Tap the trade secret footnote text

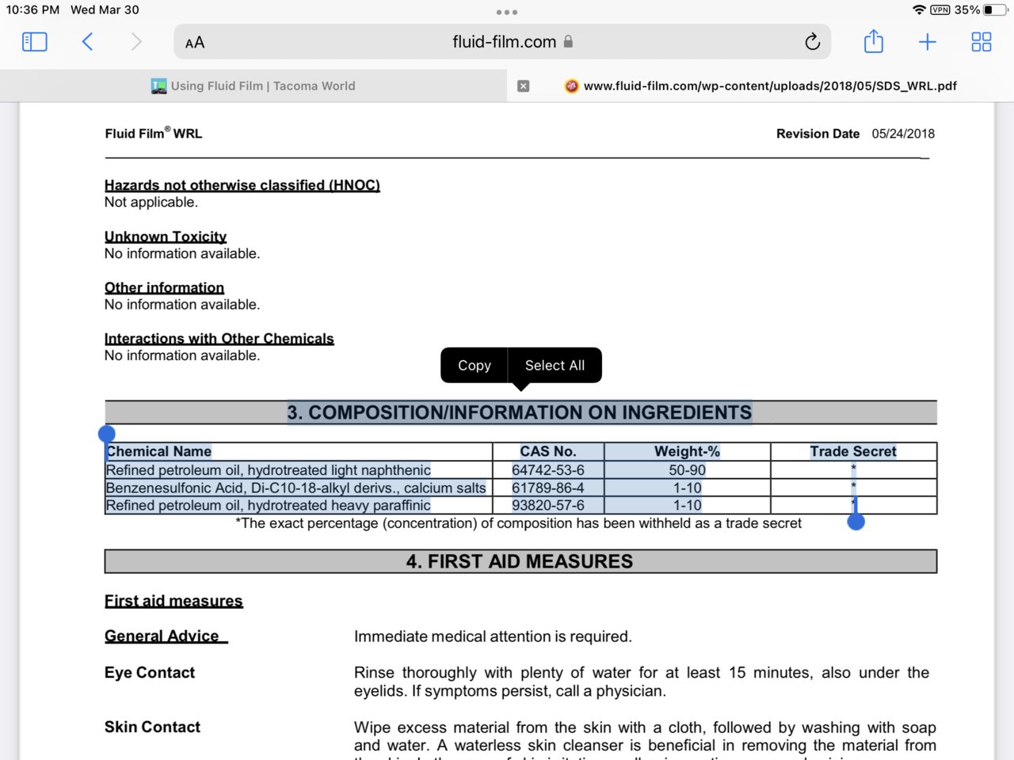(x=518, y=523)
